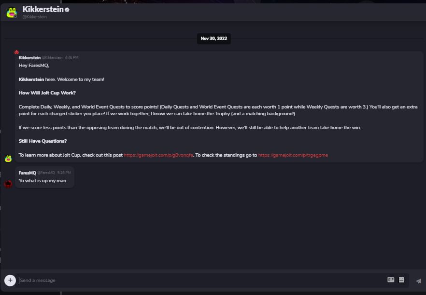
Task: Click the Kikkerstein title in chat header
Action: (43, 9)
